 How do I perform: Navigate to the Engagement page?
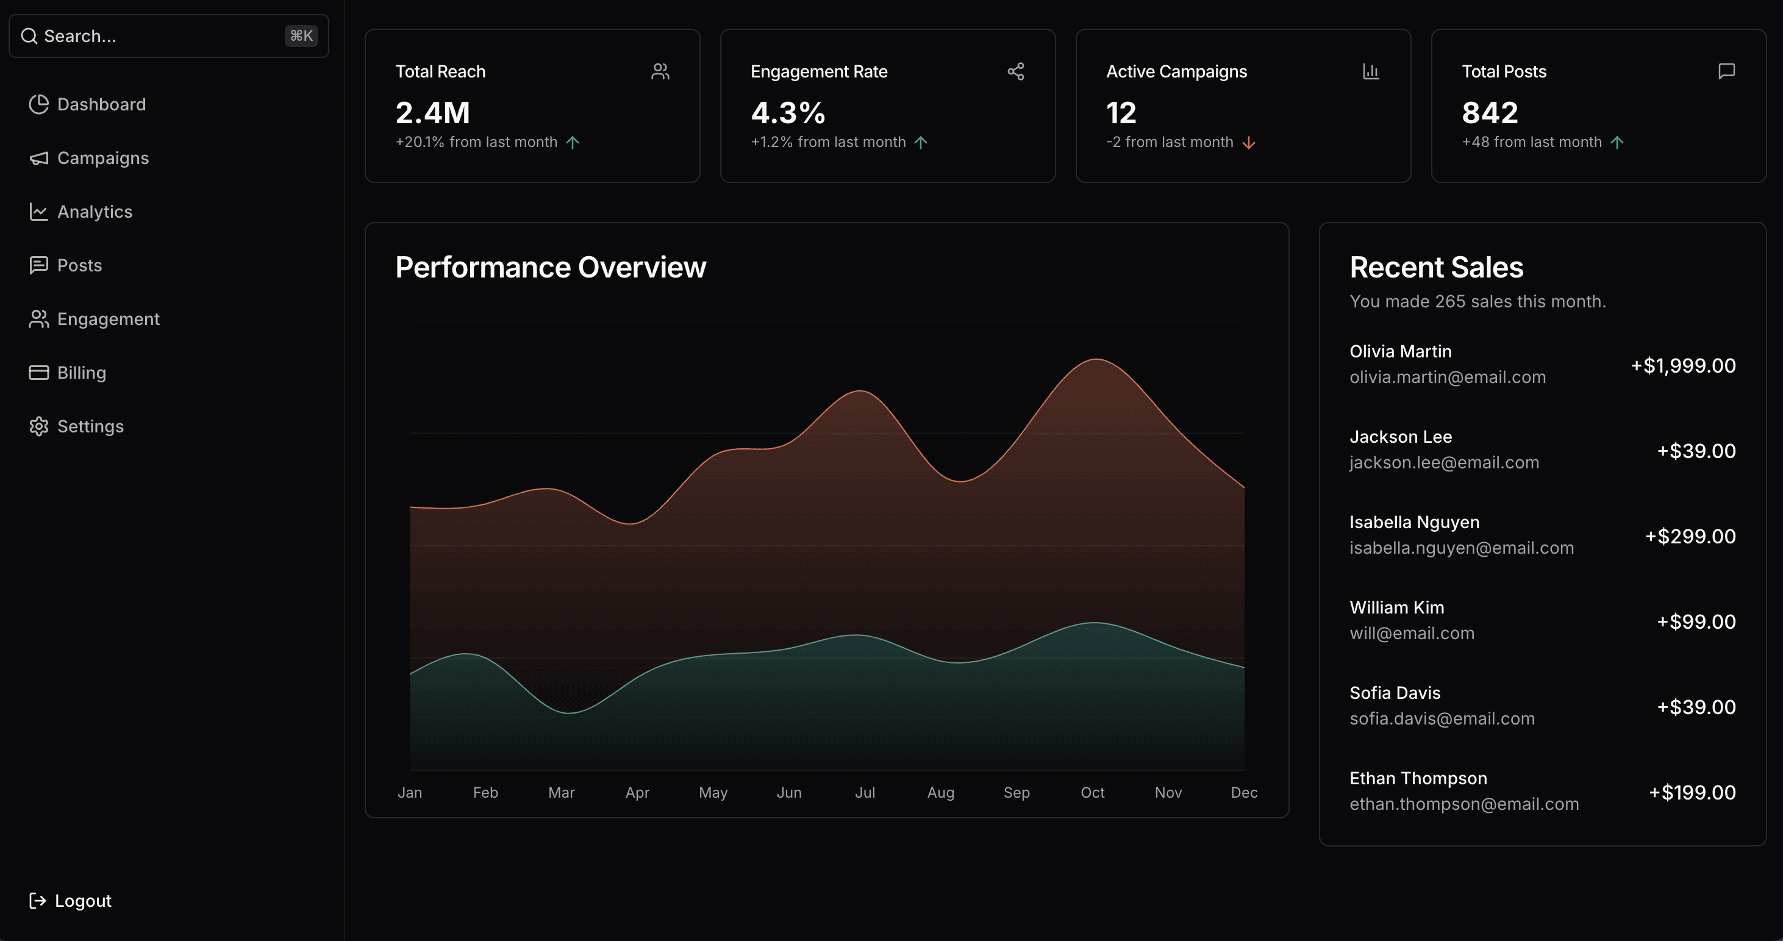coord(109,318)
